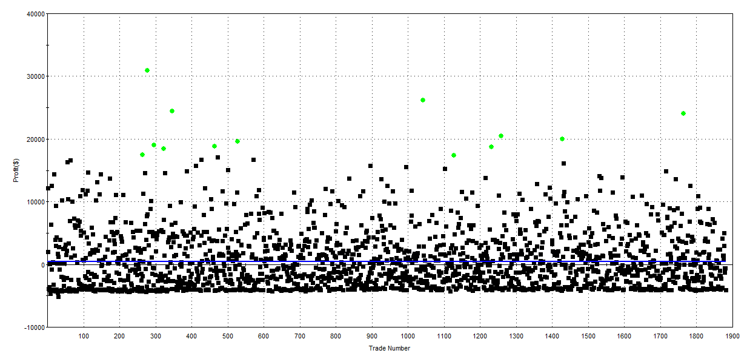Click the 1600 trade number tick label
This screenshot has width=747, height=356.
point(624,335)
